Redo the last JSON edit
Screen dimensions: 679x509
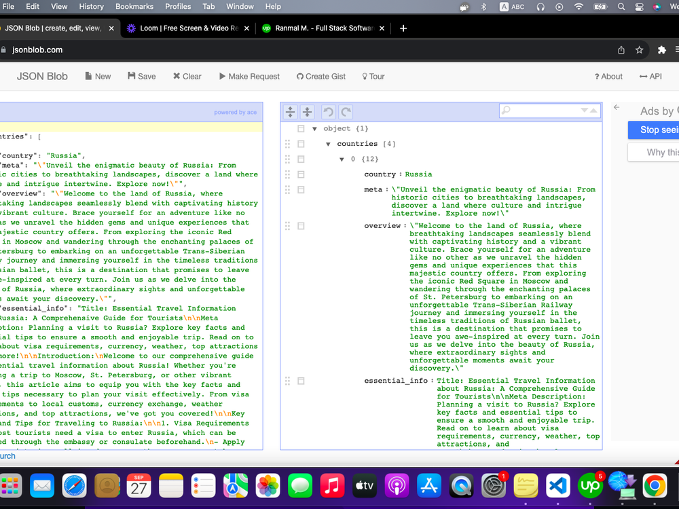pos(345,111)
